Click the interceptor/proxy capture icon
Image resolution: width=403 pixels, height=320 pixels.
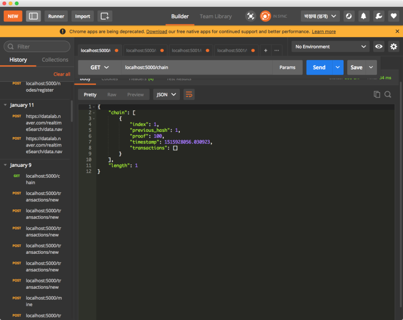(251, 16)
